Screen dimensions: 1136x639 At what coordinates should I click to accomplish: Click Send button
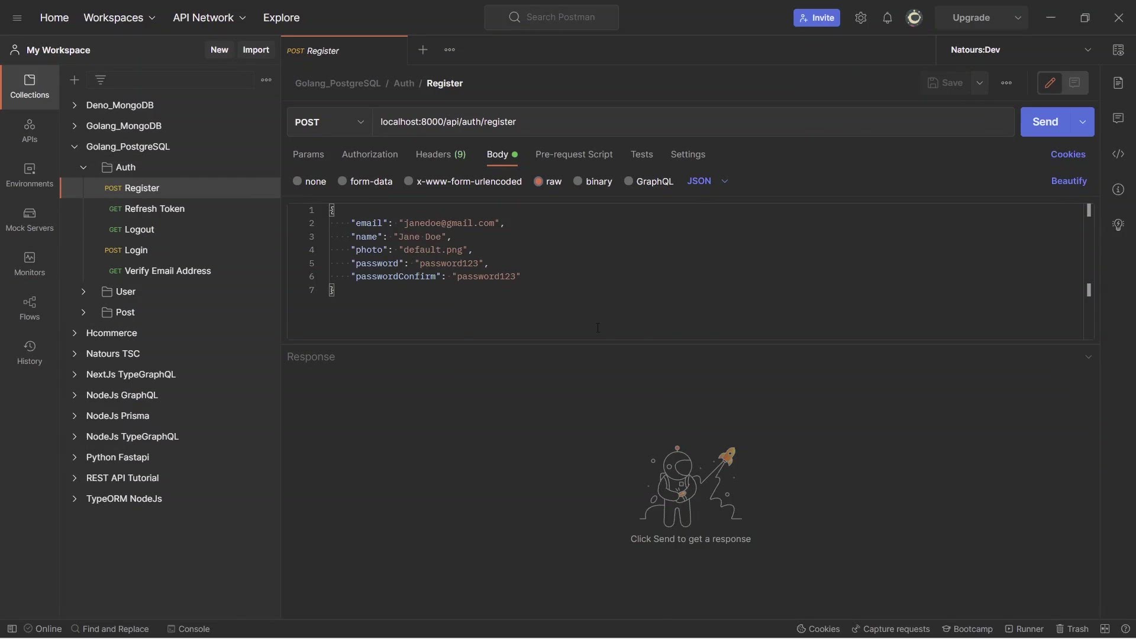point(1045,122)
